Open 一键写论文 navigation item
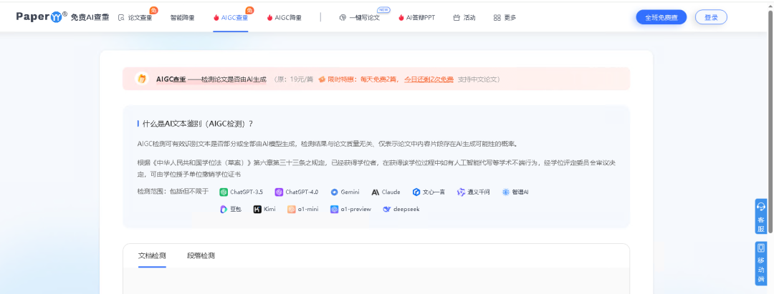Image resolution: width=774 pixels, height=294 pixels. pos(359,18)
